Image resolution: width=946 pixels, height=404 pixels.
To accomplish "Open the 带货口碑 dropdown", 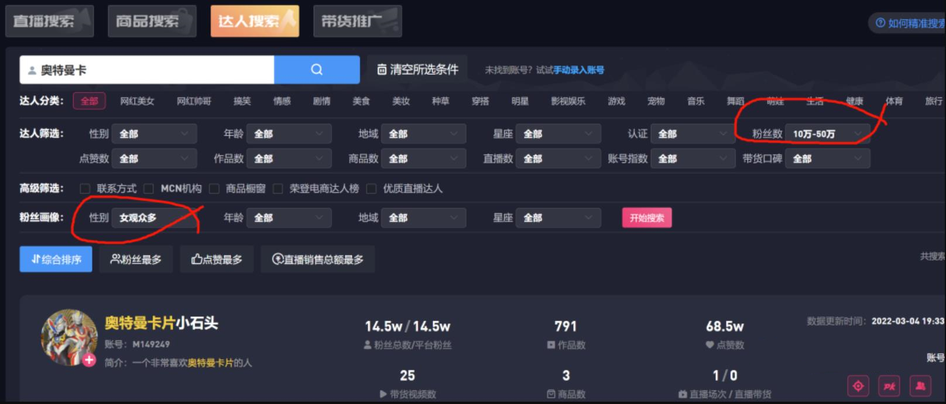I will click(x=827, y=158).
